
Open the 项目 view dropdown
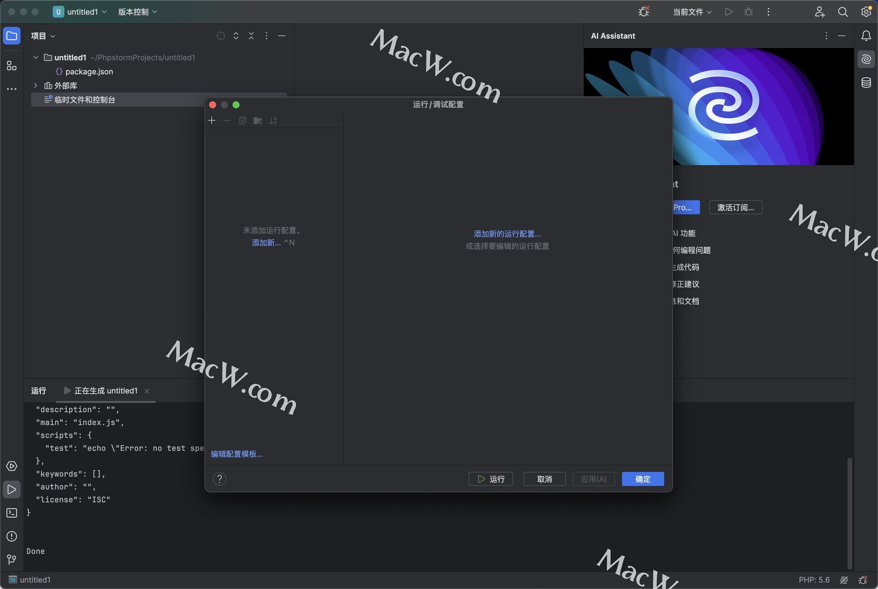pos(43,36)
